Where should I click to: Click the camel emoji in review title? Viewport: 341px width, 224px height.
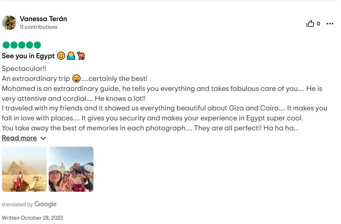(x=81, y=56)
